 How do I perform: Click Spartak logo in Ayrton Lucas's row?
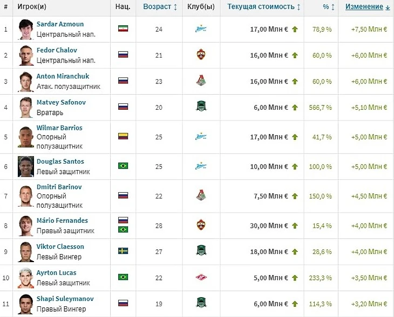[x=201, y=278]
